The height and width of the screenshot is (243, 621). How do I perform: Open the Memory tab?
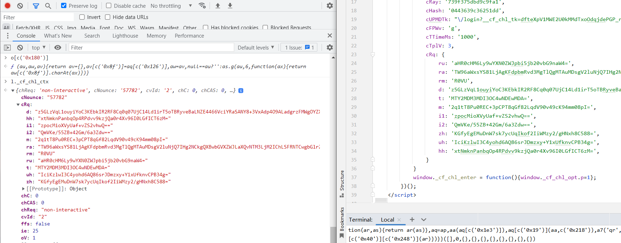[156, 36]
